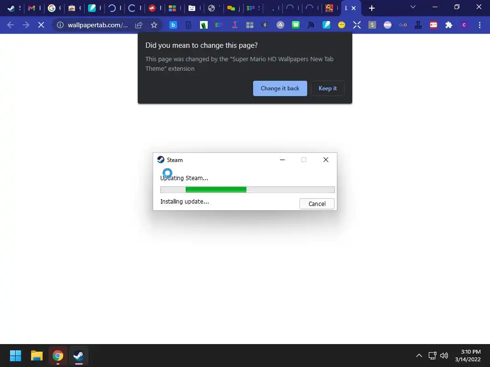Click 'Keep it' in extension prompt
The height and width of the screenshot is (367, 490).
(x=327, y=88)
